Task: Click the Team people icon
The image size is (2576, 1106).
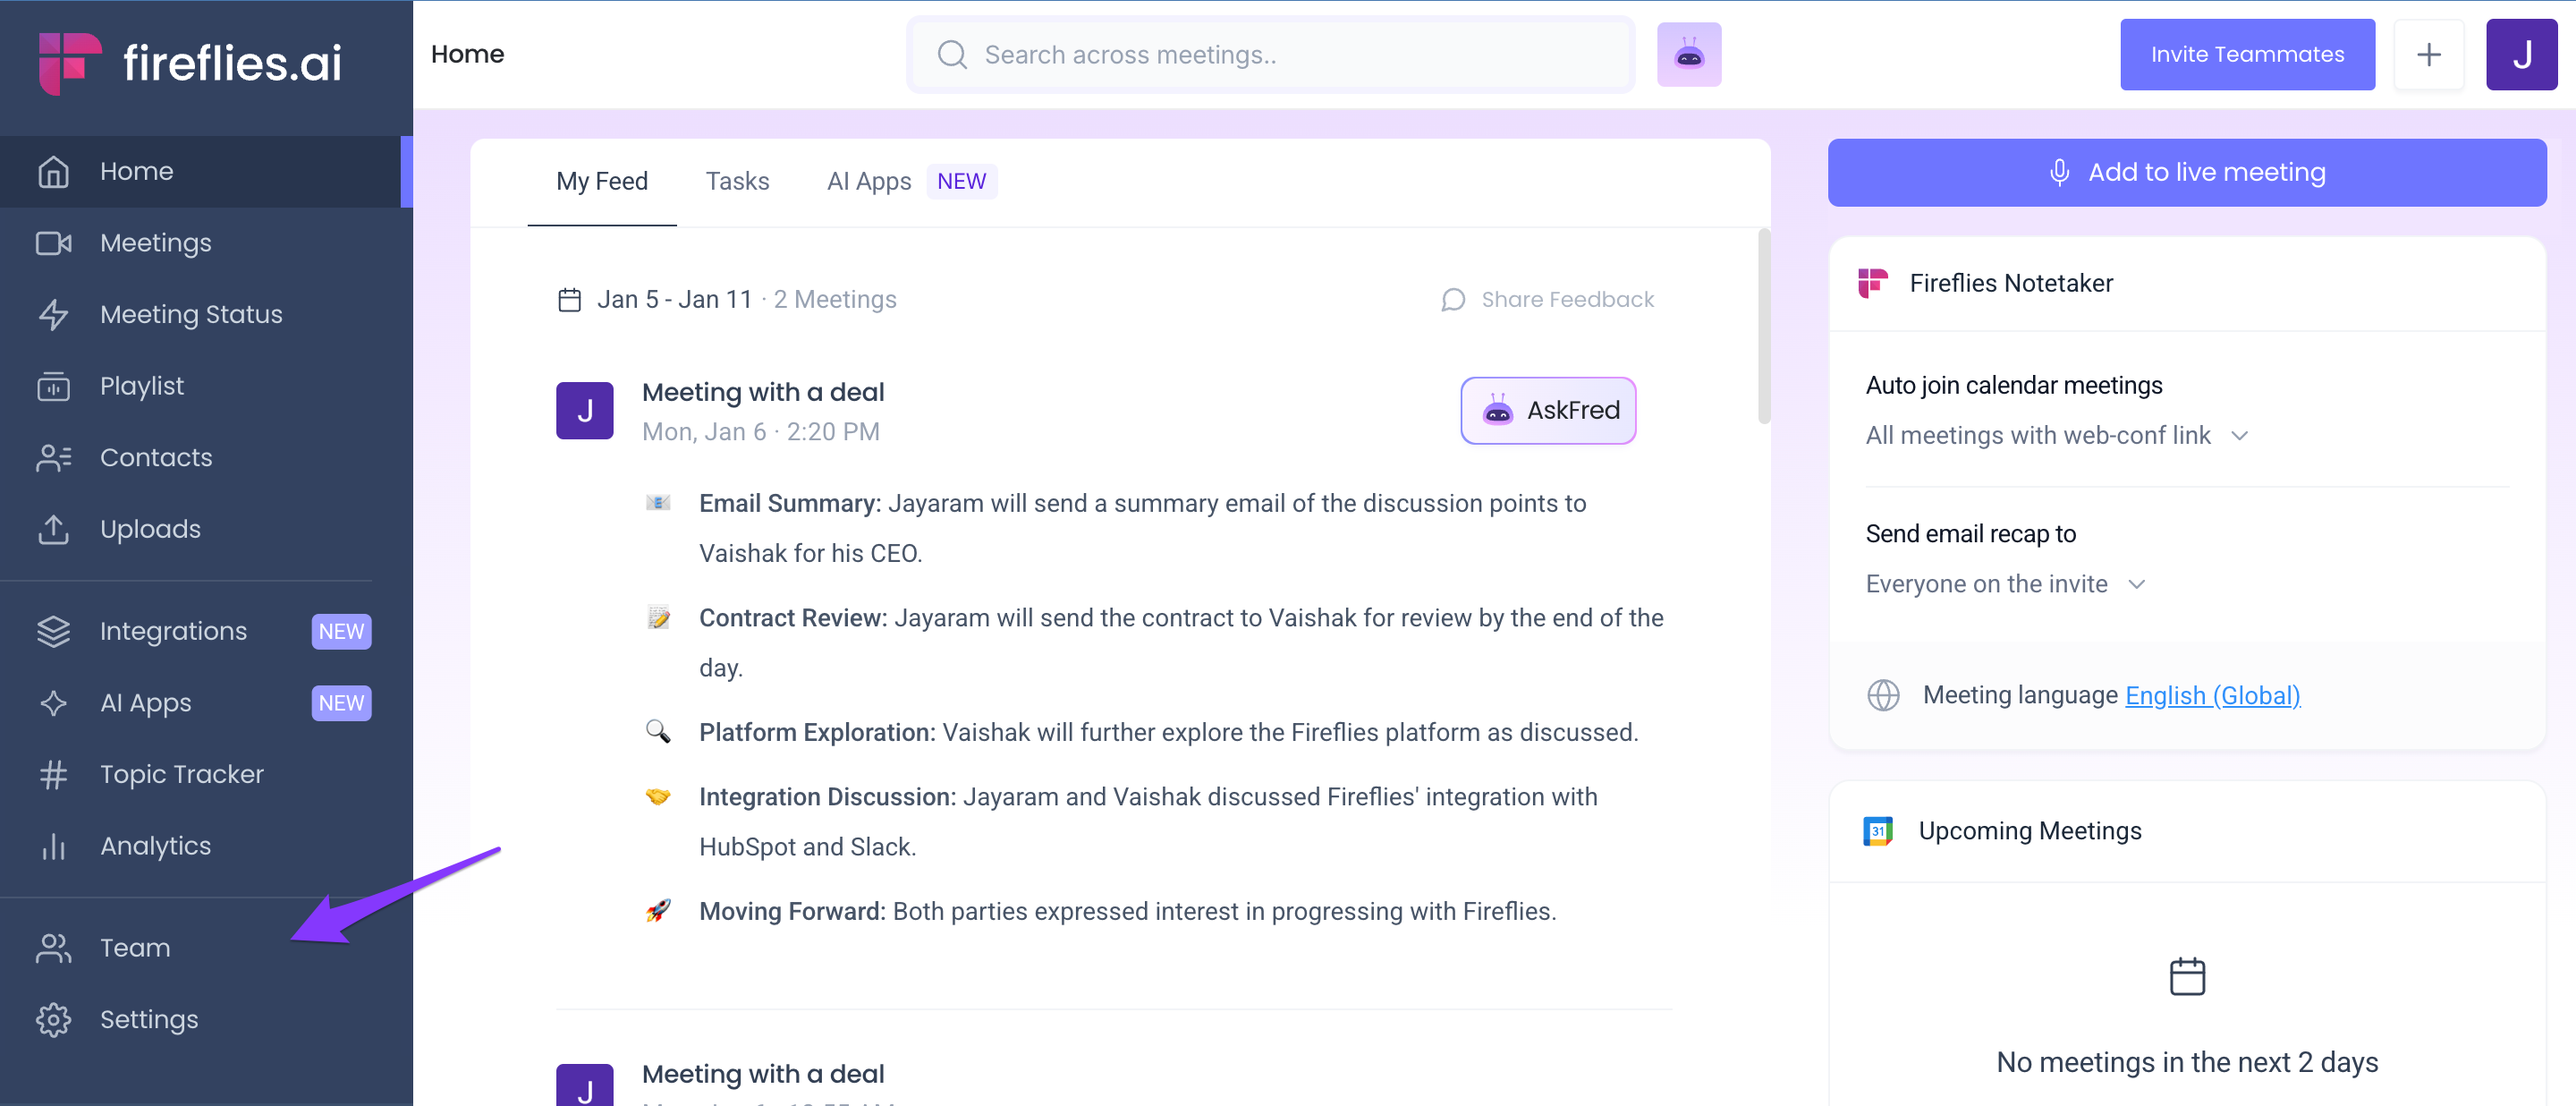Action: (53, 948)
